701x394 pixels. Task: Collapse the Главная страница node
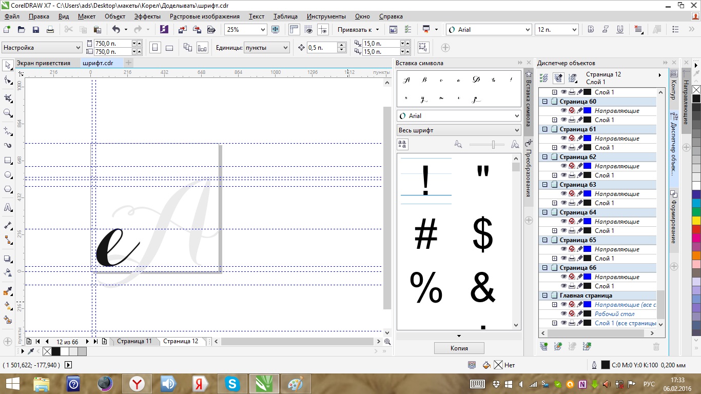coord(545,295)
